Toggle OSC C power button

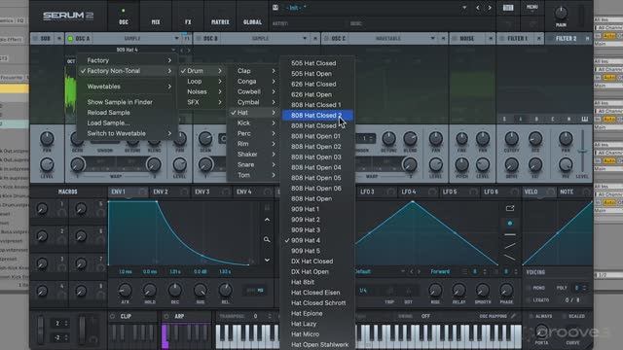point(327,39)
